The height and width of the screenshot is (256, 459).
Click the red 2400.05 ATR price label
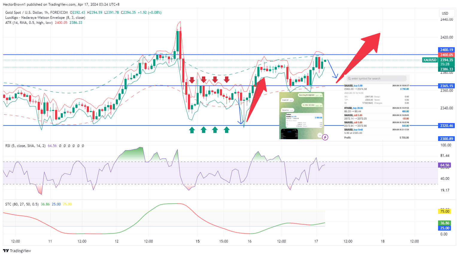coord(446,55)
